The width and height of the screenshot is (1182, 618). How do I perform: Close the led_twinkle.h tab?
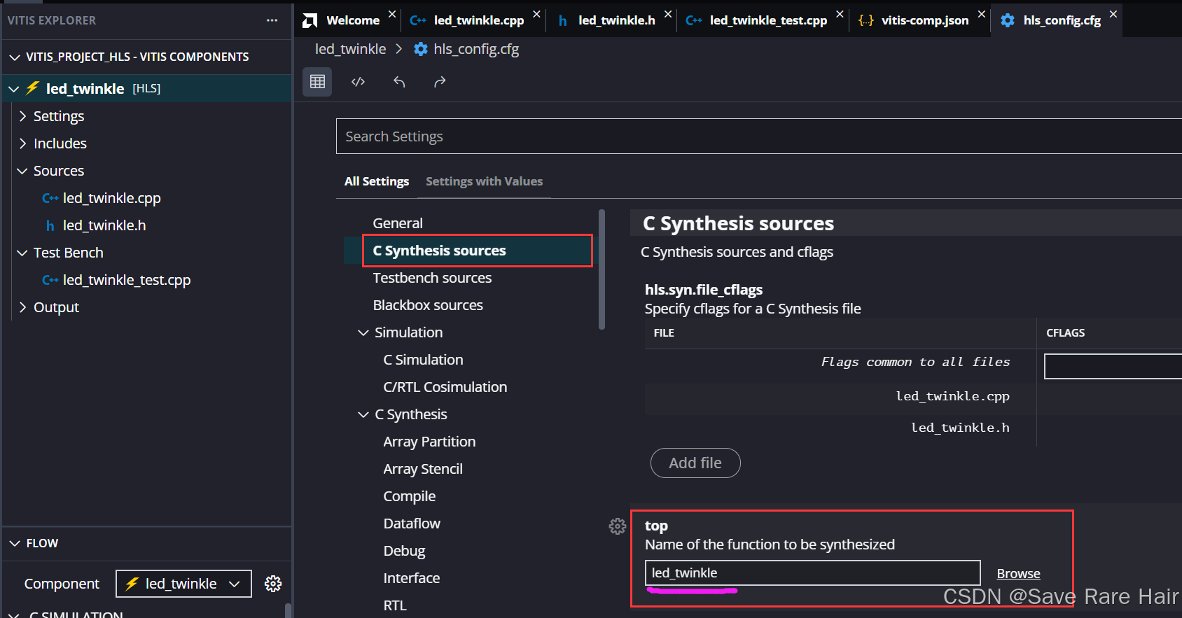coord(668,14)
